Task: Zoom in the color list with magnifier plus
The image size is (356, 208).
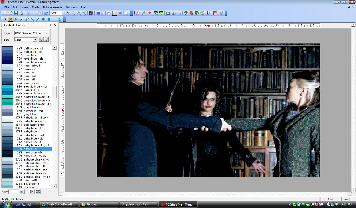Action: point(41,39)
